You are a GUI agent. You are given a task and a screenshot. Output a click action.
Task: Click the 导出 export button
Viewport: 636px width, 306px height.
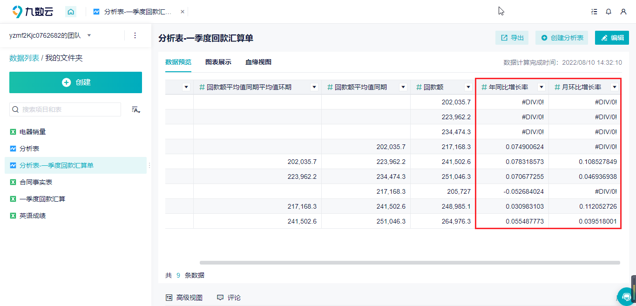(512, 38)
